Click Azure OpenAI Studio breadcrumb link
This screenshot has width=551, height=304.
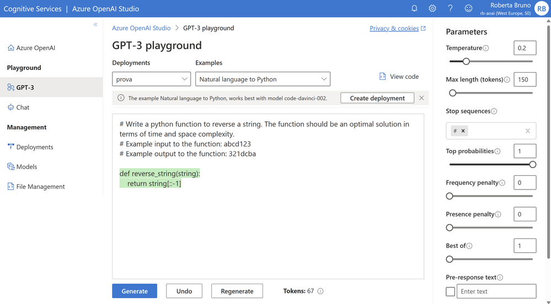141,28
